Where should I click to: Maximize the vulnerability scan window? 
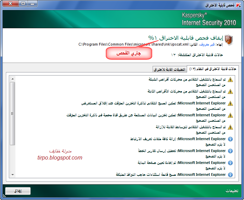[23, 3]
